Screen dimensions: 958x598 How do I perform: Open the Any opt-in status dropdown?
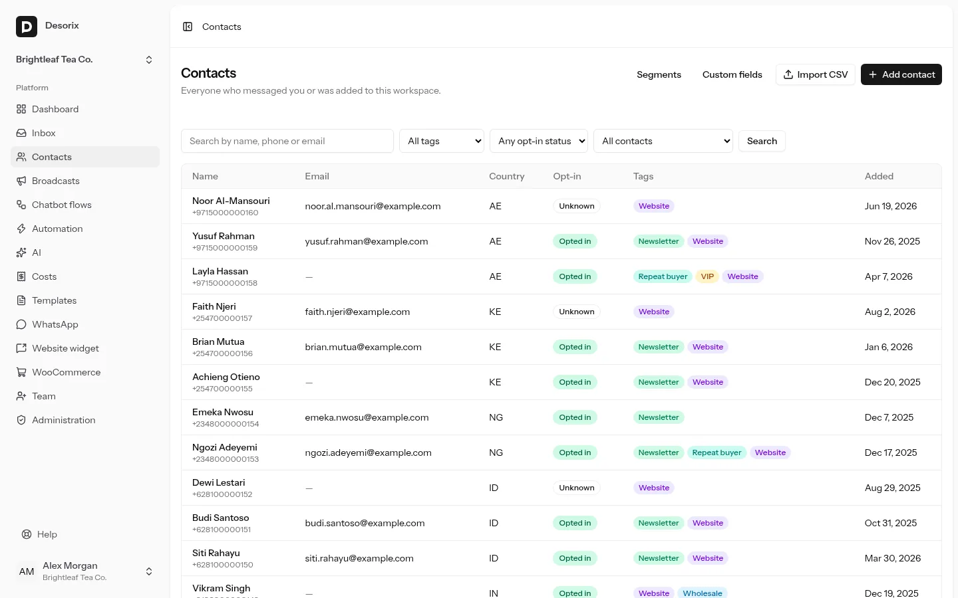(539, 141)
